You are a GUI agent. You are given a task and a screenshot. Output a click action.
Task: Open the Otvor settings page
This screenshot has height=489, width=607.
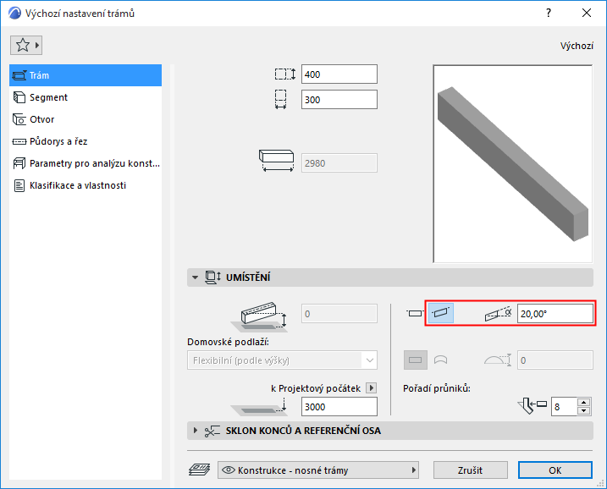click(86, 119)
